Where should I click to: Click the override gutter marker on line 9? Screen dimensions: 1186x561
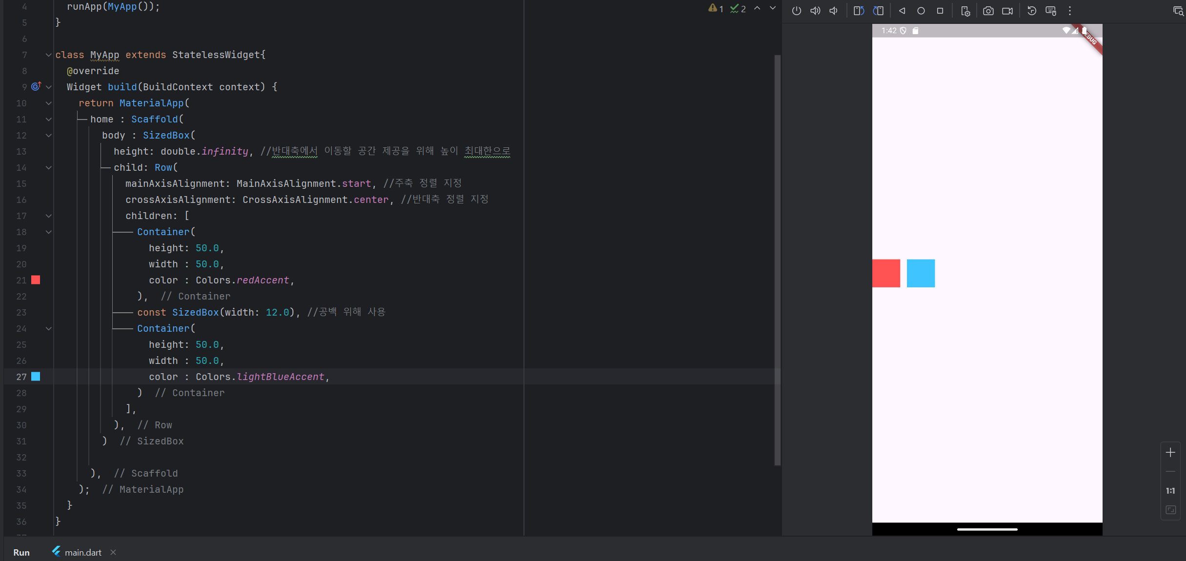(36, 86)
